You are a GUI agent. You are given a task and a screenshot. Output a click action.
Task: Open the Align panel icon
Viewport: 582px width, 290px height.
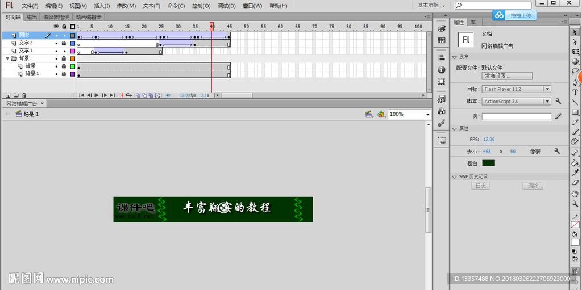442,57
